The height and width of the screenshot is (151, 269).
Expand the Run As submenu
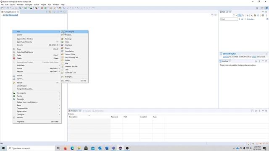coord(37,96)
